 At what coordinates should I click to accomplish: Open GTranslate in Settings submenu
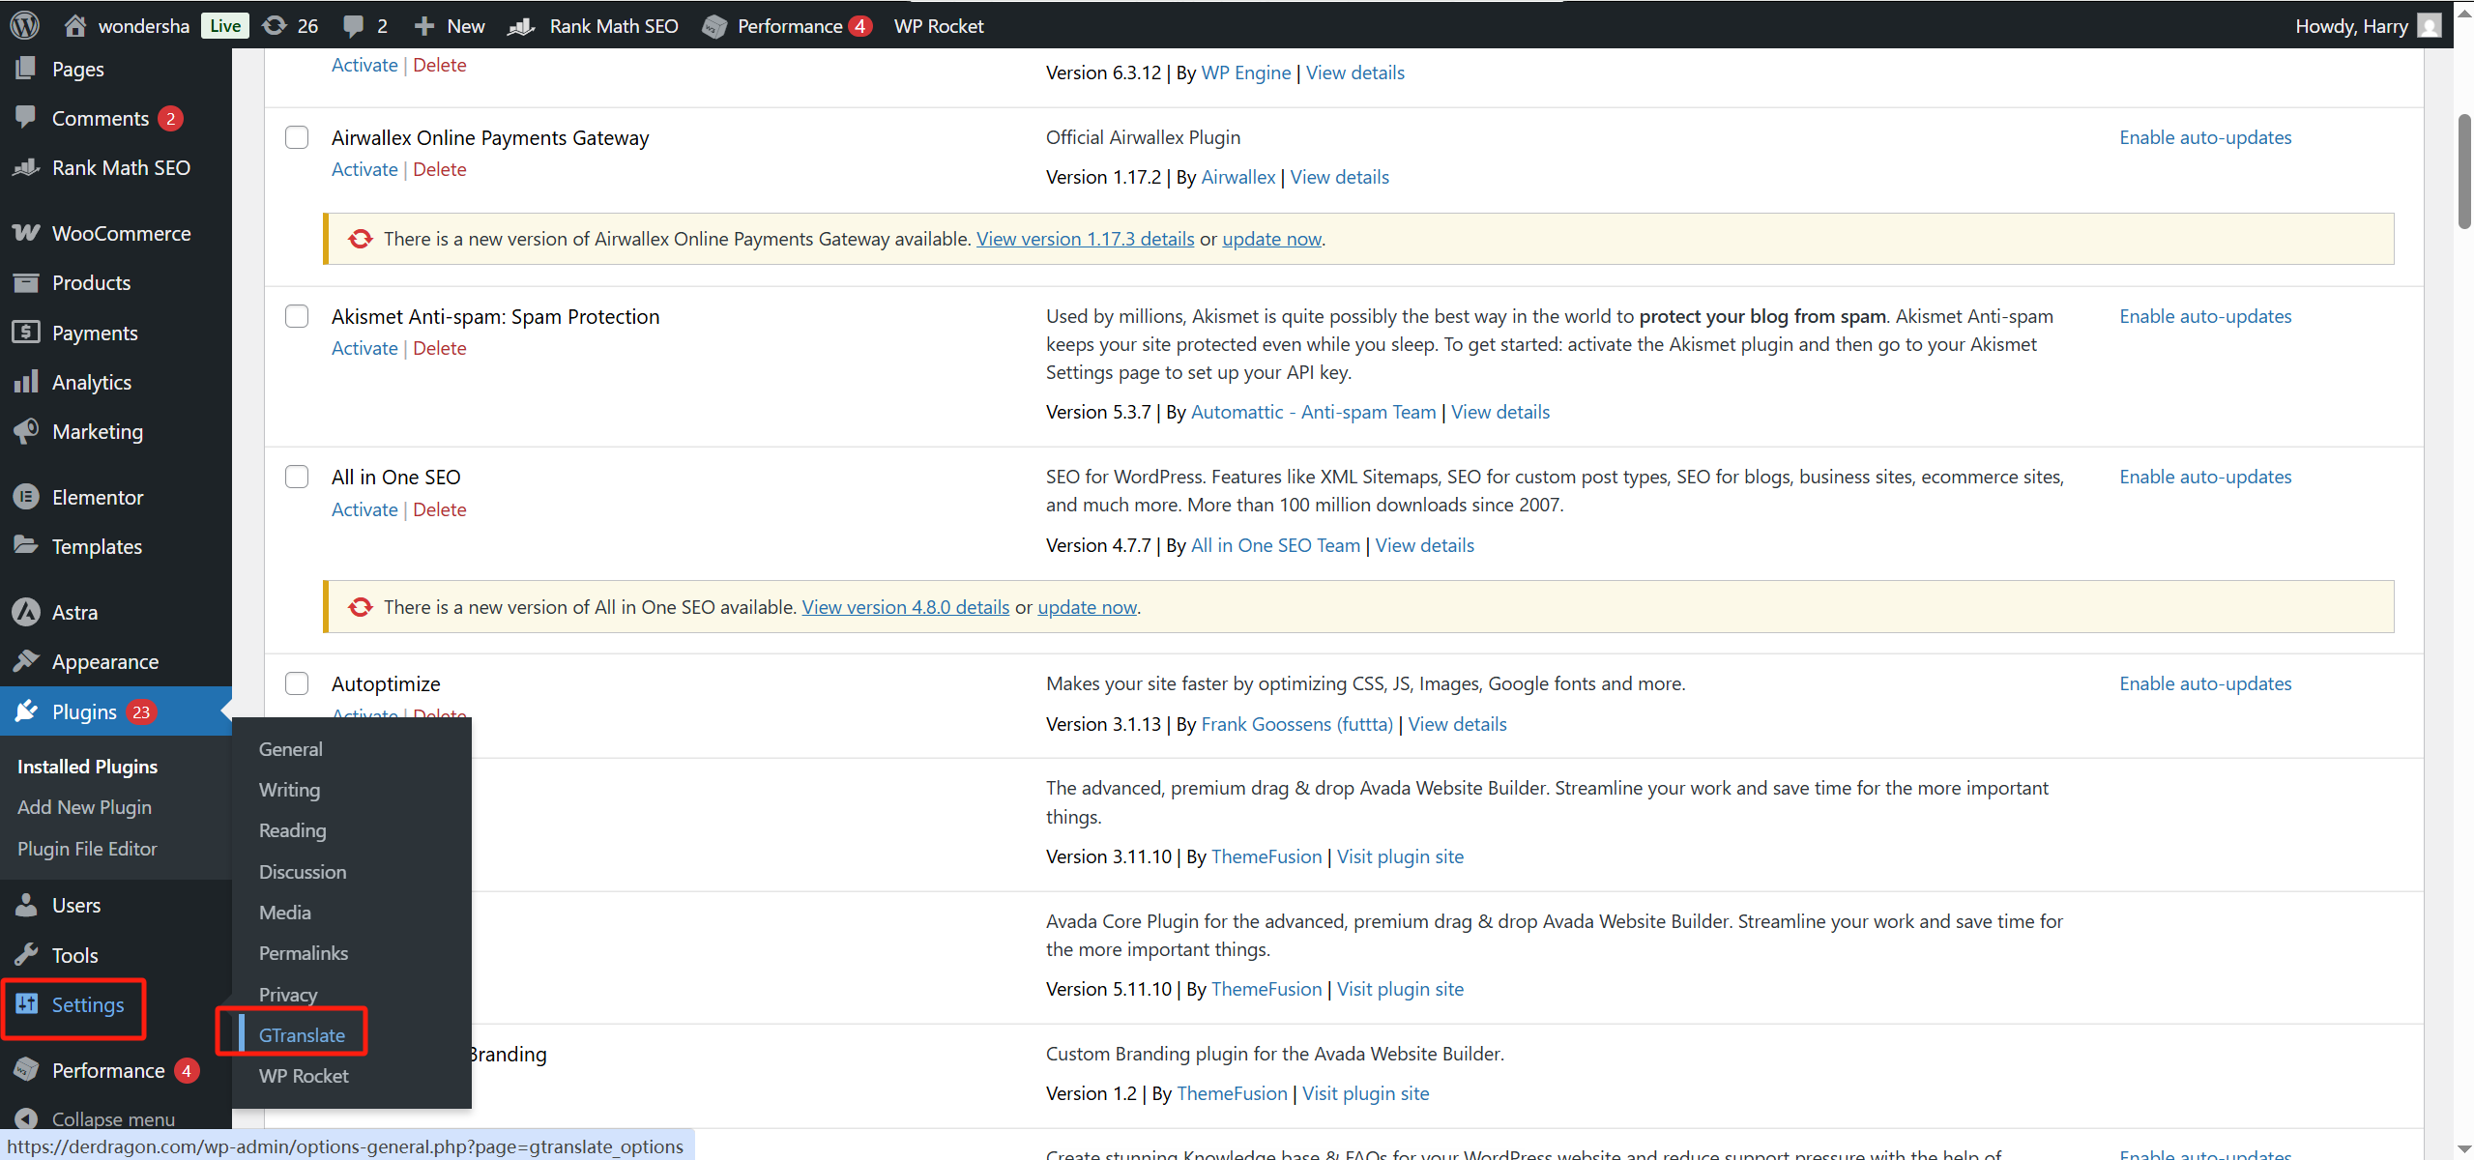[302, 1035]
